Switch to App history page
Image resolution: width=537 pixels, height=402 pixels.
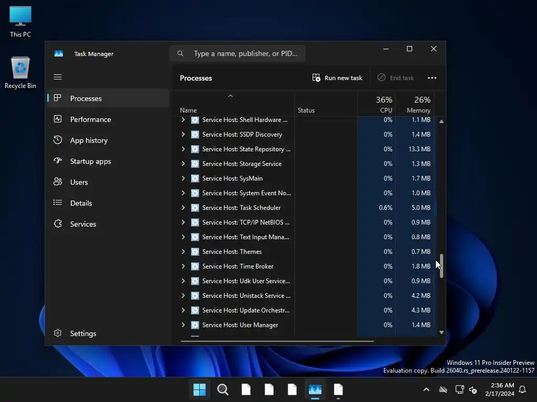tap(108, 140)
